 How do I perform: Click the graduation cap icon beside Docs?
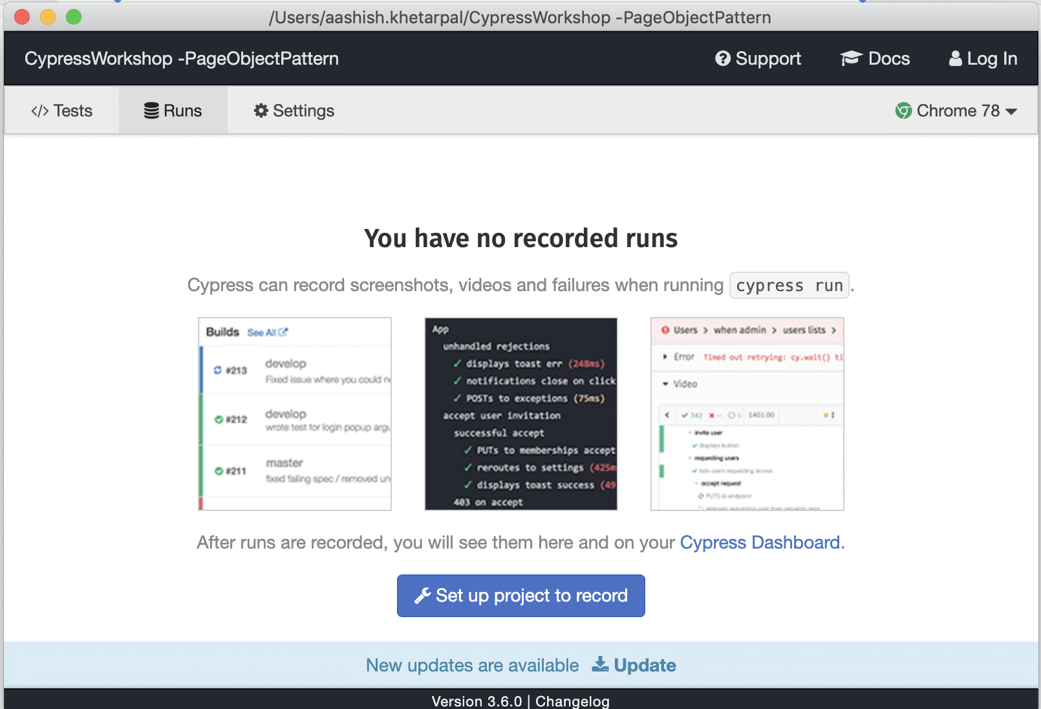(x=852, y=58)
